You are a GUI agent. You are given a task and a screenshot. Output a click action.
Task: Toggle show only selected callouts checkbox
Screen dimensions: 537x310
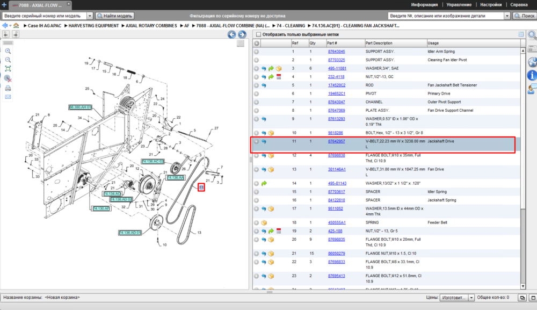coord(259,34)
